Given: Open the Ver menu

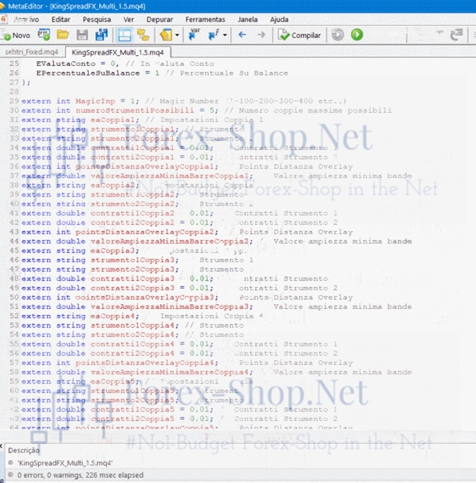Looking at the screenshot, I should coord(129,20).
